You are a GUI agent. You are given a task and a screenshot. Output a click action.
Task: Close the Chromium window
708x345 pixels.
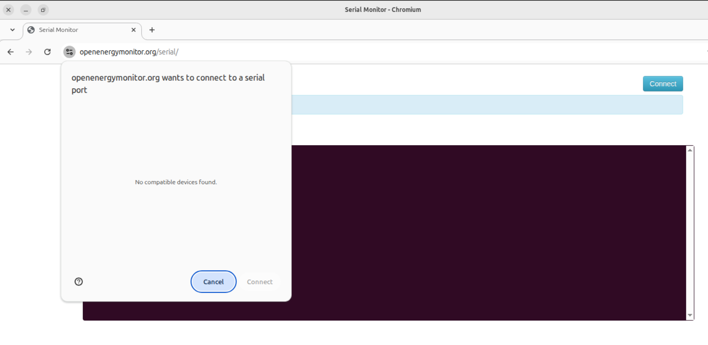(9, 10)
